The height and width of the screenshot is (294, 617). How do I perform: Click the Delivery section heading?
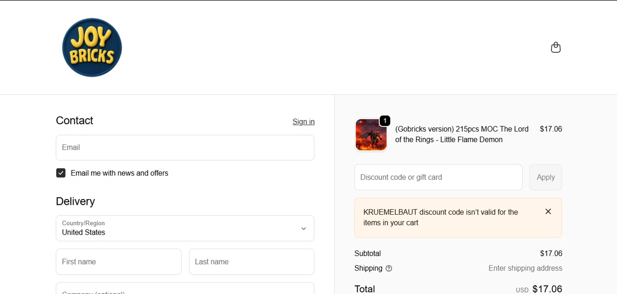click(x=75, y=201)
